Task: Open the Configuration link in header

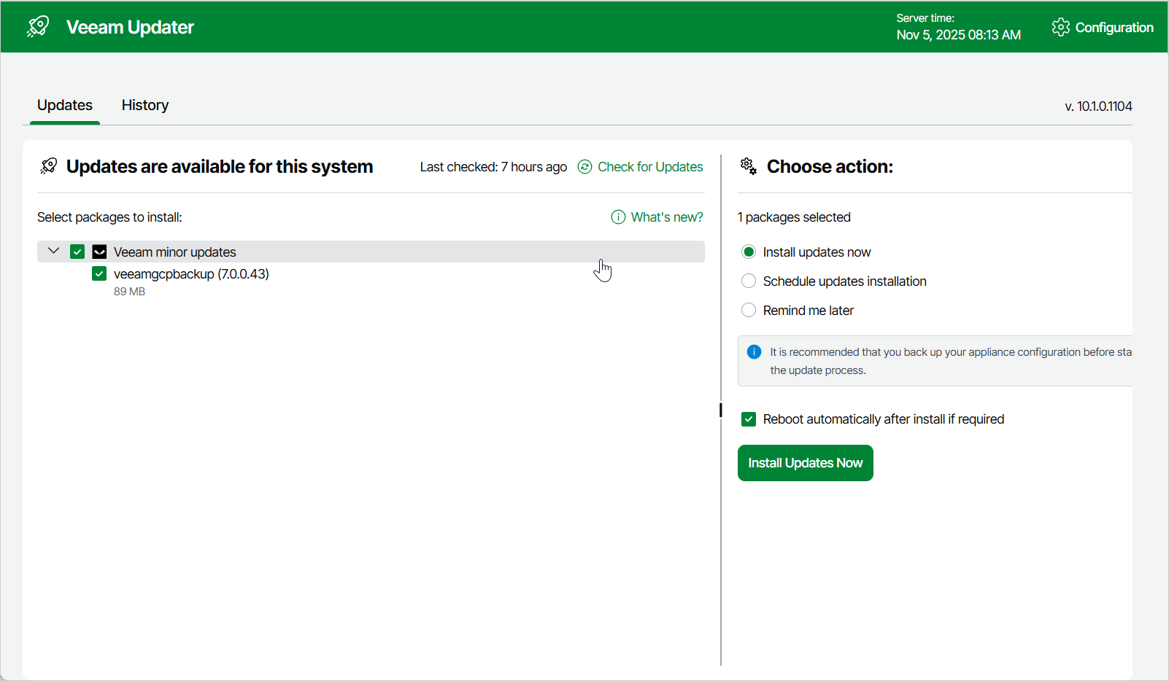Action: coord(1114,28)
